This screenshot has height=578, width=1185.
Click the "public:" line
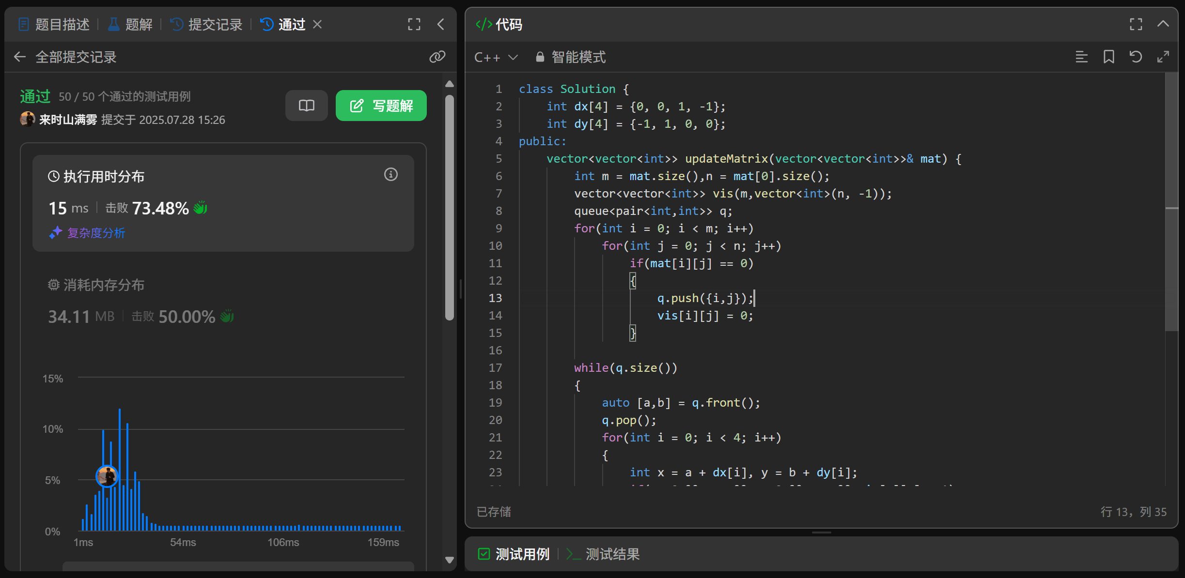pyautogui.click(x=543, y=141)
